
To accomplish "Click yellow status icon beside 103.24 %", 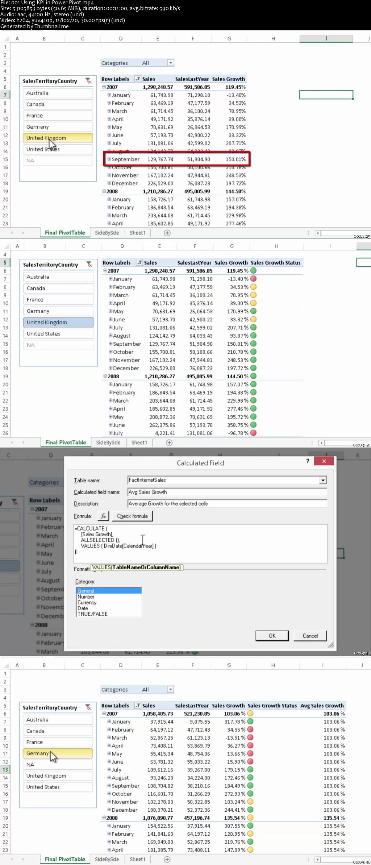I will click(250, 802).
